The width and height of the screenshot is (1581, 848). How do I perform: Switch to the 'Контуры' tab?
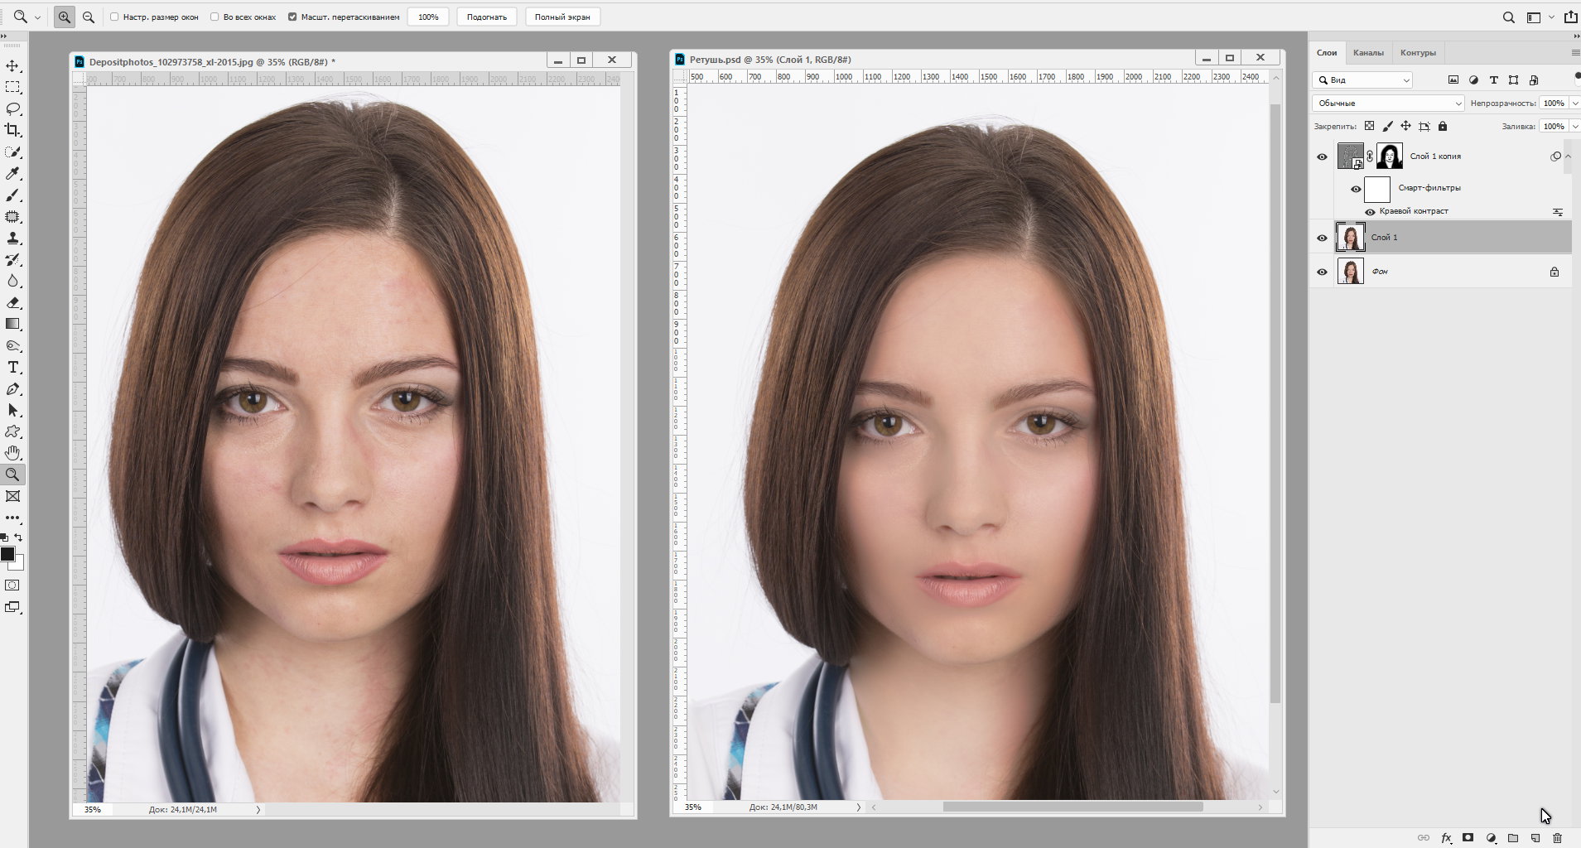[x=1418, y=53]
